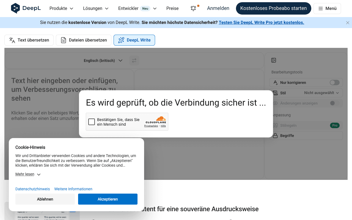Open the Englisch (britisch) language selector
352x220 pixels.
tap(103, 61)
